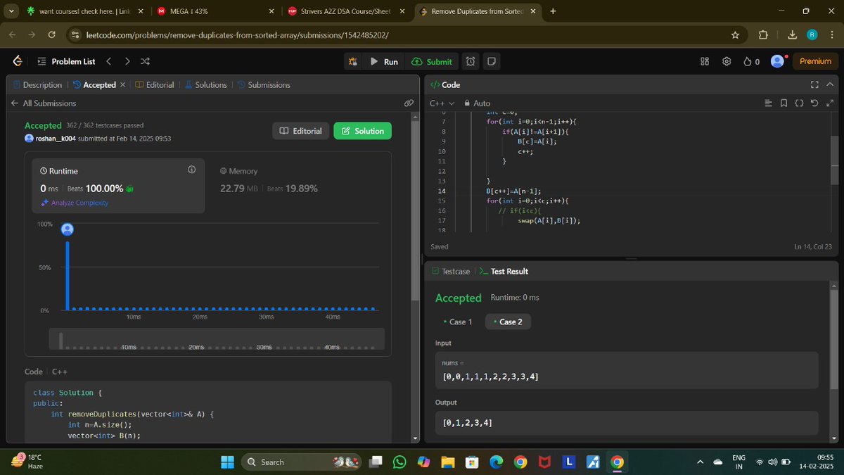Run the code
Screen dimensions: 844x475
tap(384, 61)
